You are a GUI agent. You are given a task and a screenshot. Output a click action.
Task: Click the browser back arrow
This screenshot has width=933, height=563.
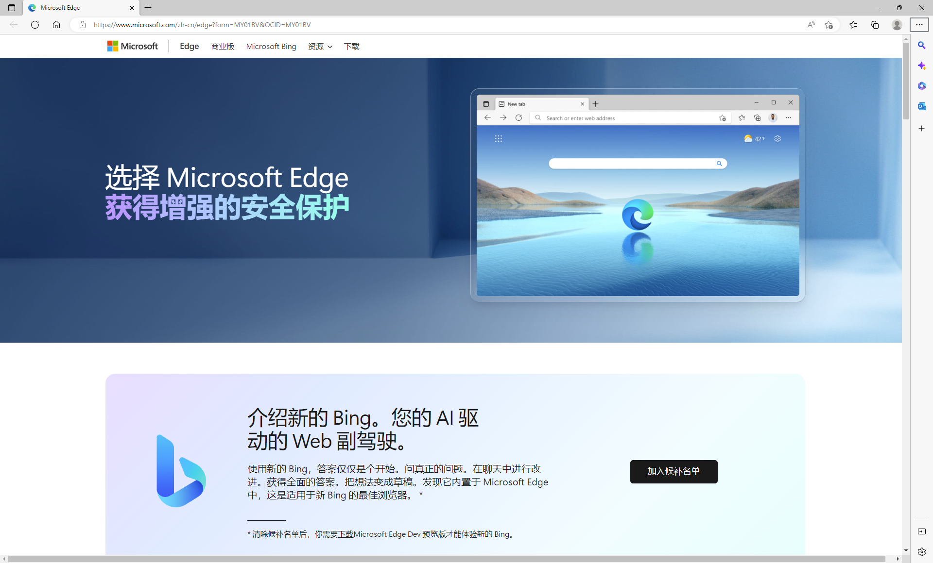click(x=14, y=25)
